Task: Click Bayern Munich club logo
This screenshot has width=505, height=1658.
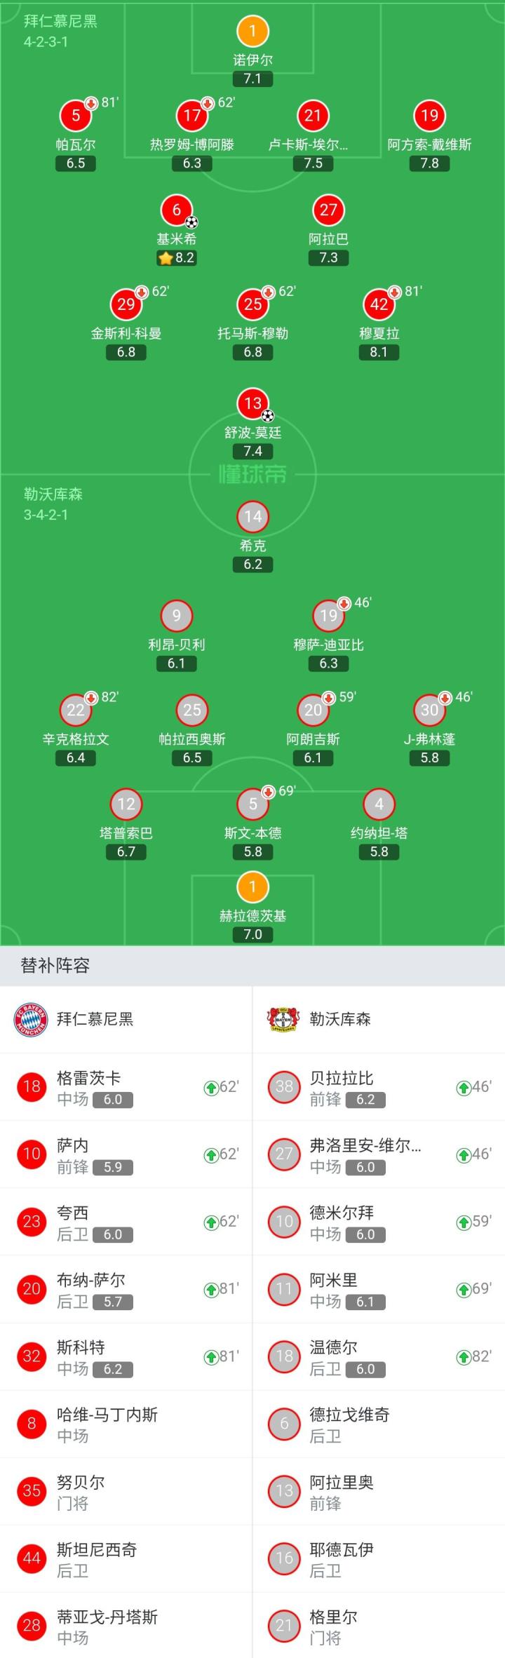Action: coord(30,1019)
